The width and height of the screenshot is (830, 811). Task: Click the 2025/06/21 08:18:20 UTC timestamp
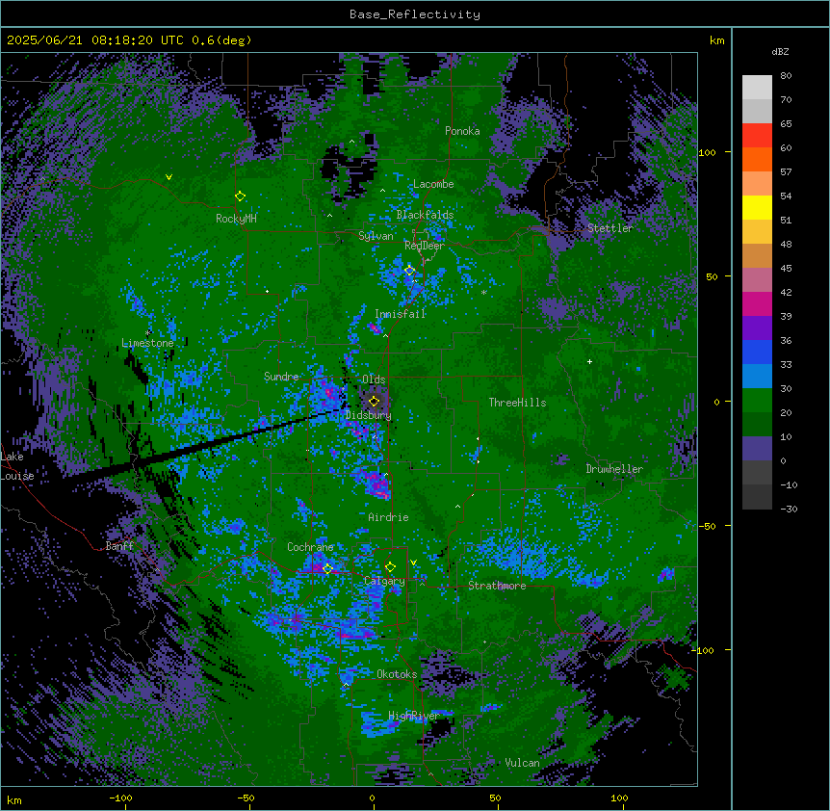[95, 40]
